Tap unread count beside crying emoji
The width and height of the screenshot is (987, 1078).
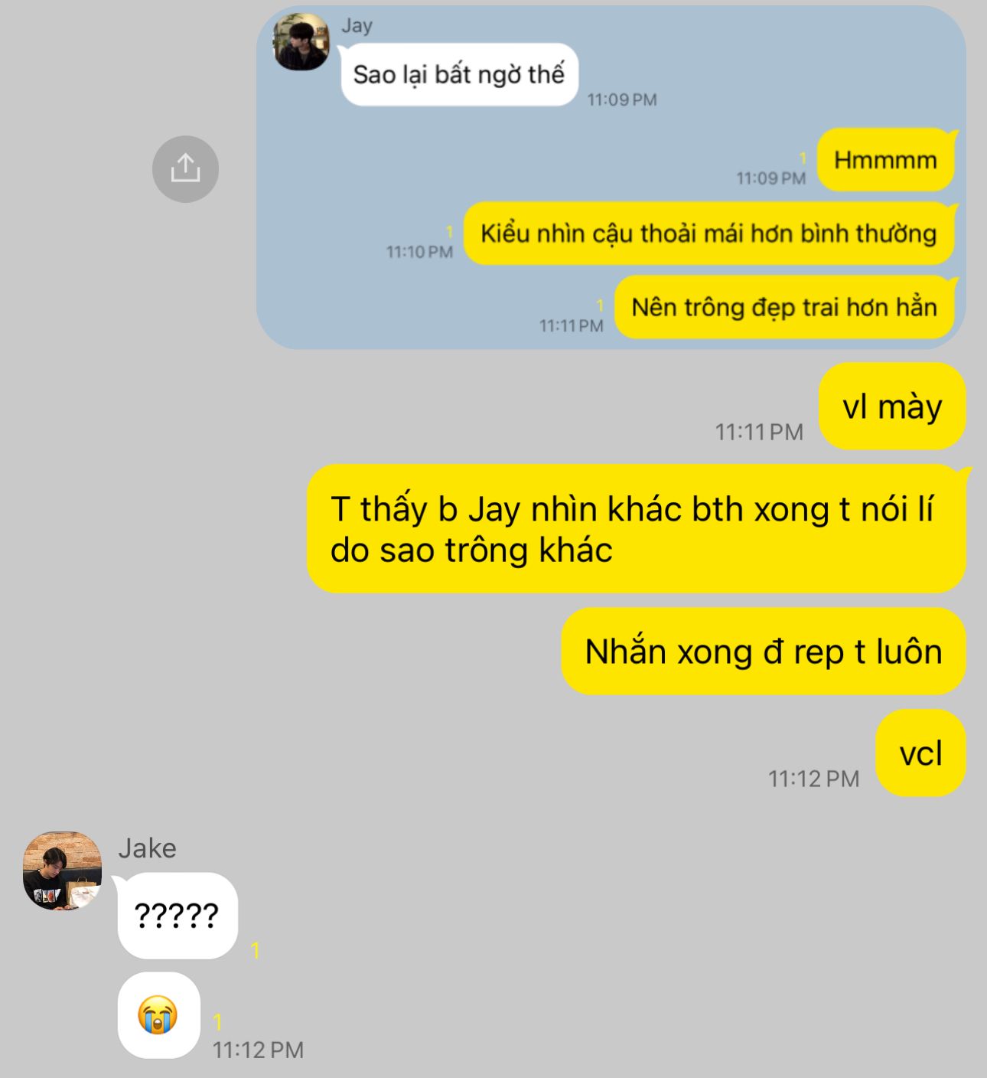coord(217,1021)
